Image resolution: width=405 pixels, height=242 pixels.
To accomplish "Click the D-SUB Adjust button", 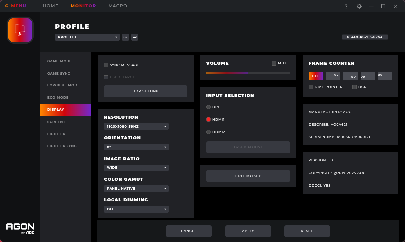I will pyautogui.click(x=248, y=147).
